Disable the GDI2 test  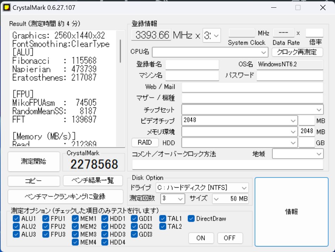pos(134,226)
